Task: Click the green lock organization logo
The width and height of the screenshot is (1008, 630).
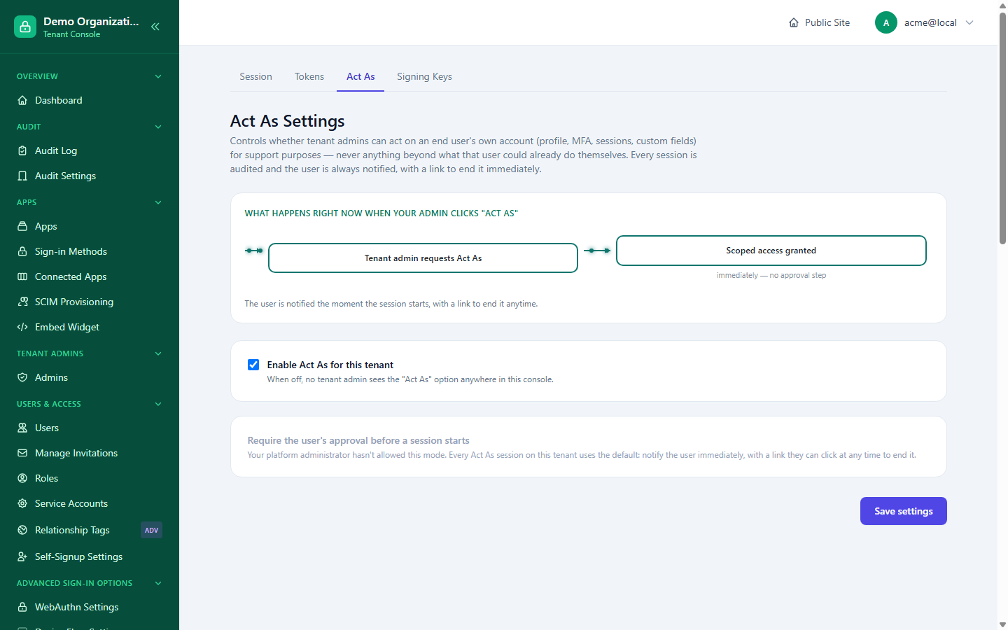Action: coord(25,27)
